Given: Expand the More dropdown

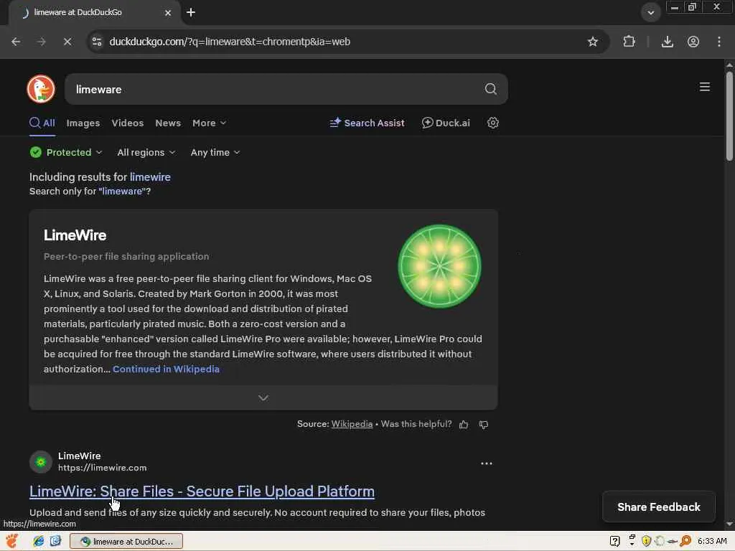Looking at the screenshot, I should click(x=209, y=123).
